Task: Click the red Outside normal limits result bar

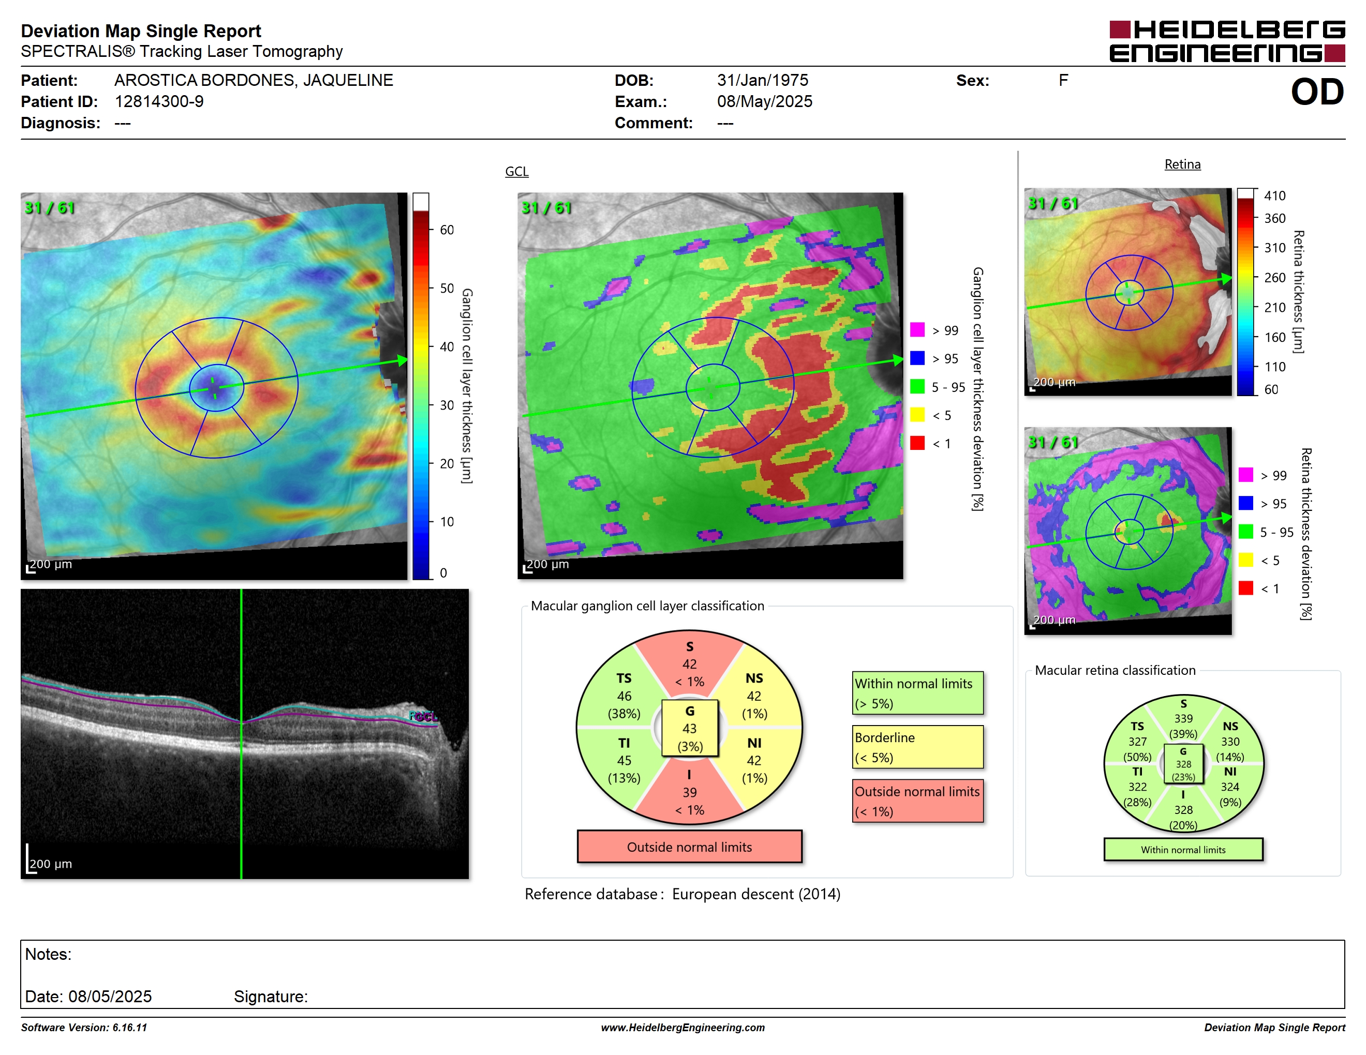Action: tap(689, 847)
